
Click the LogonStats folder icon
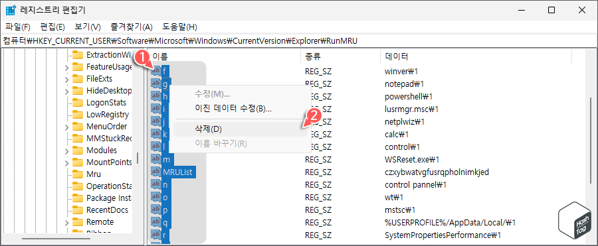(78, 102)
